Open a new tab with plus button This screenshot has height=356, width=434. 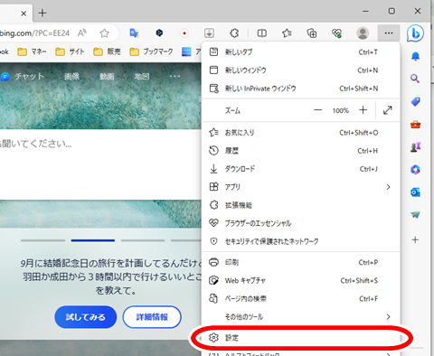click(42, 13)
